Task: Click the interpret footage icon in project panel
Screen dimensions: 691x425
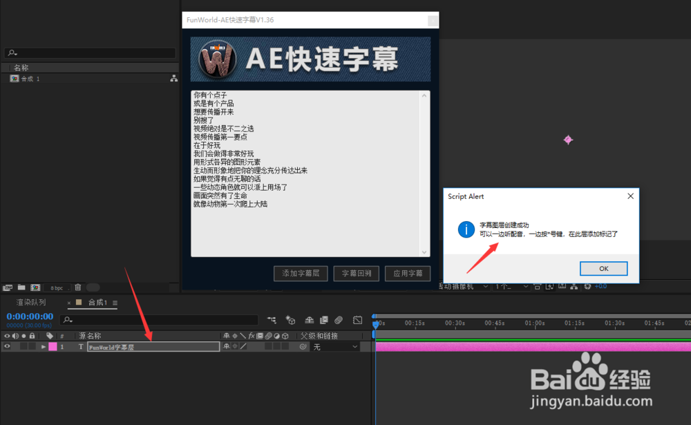Action: 8,287
